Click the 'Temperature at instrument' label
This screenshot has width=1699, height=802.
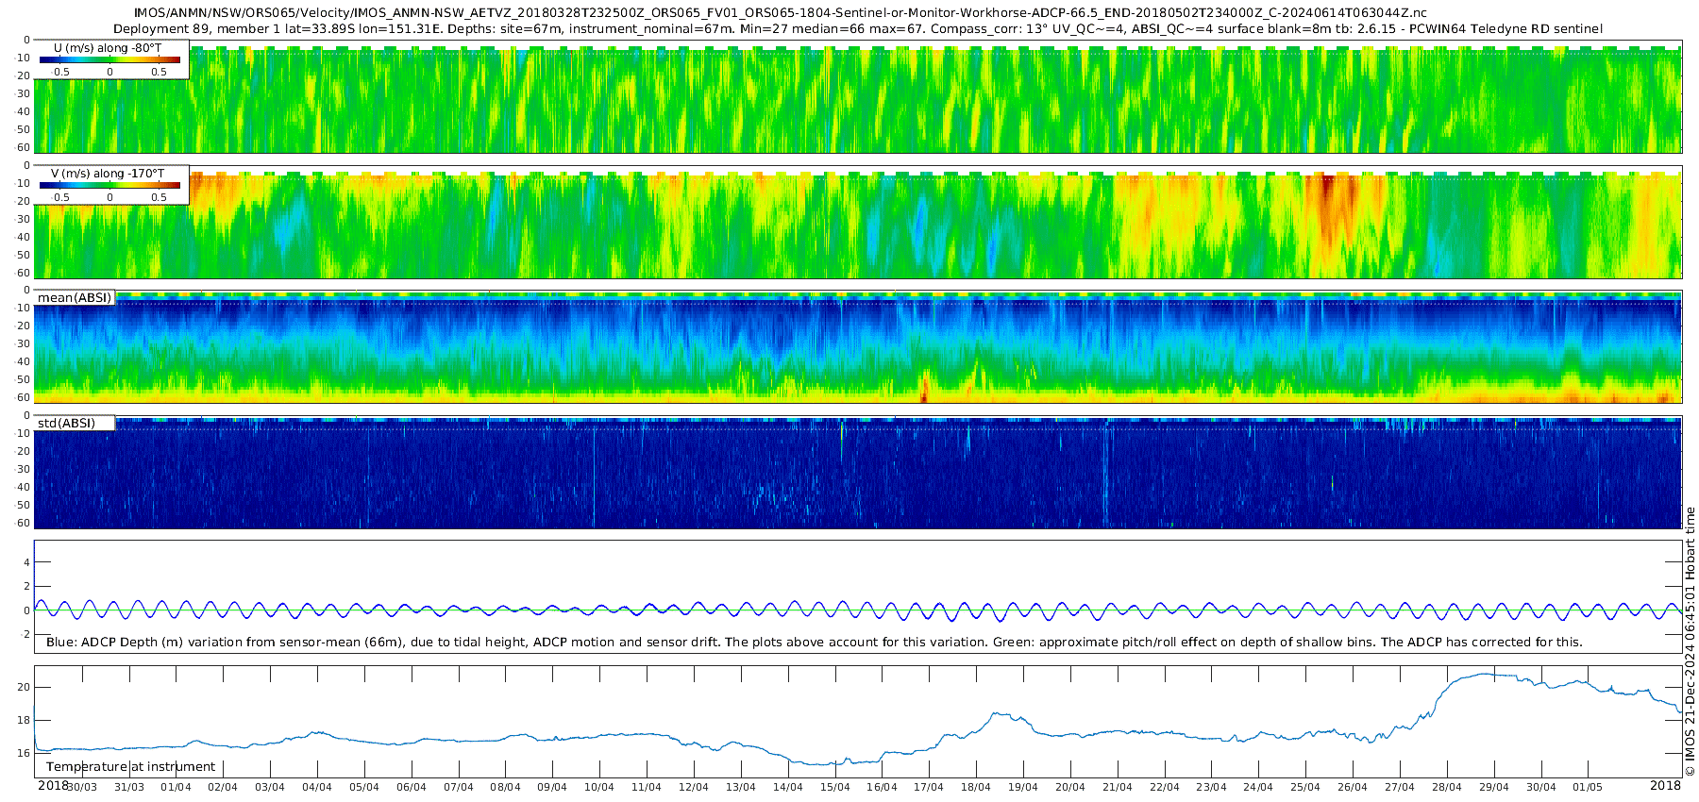(131, 767)
